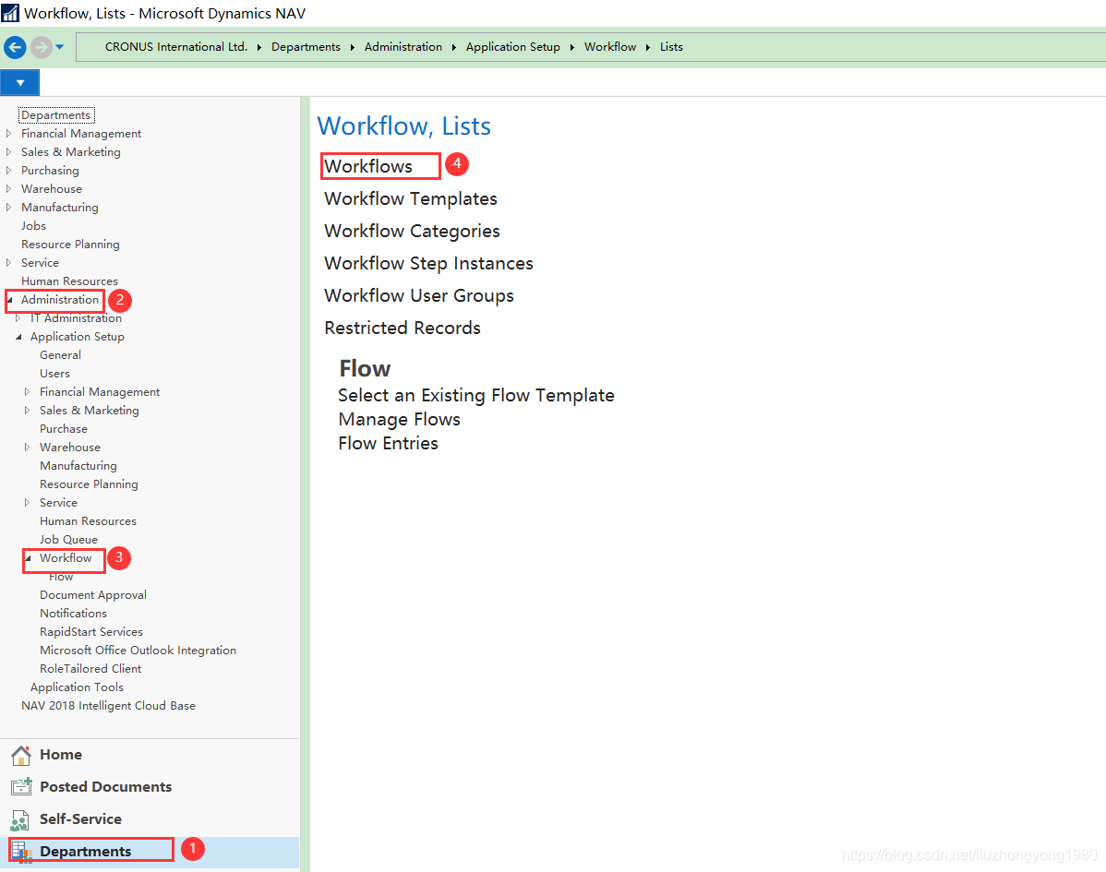Select Users under Application Setup
Image resolution: width=1106 pixels, height=872 pixels.
(x=55, y=373)
